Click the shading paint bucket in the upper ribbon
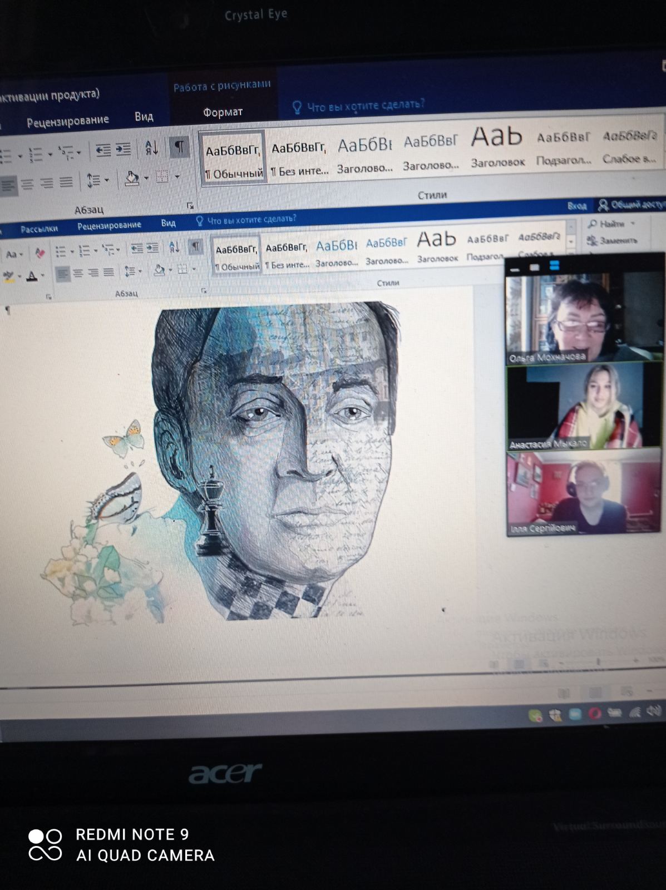 pyautogui.click(x=132, y=179)
